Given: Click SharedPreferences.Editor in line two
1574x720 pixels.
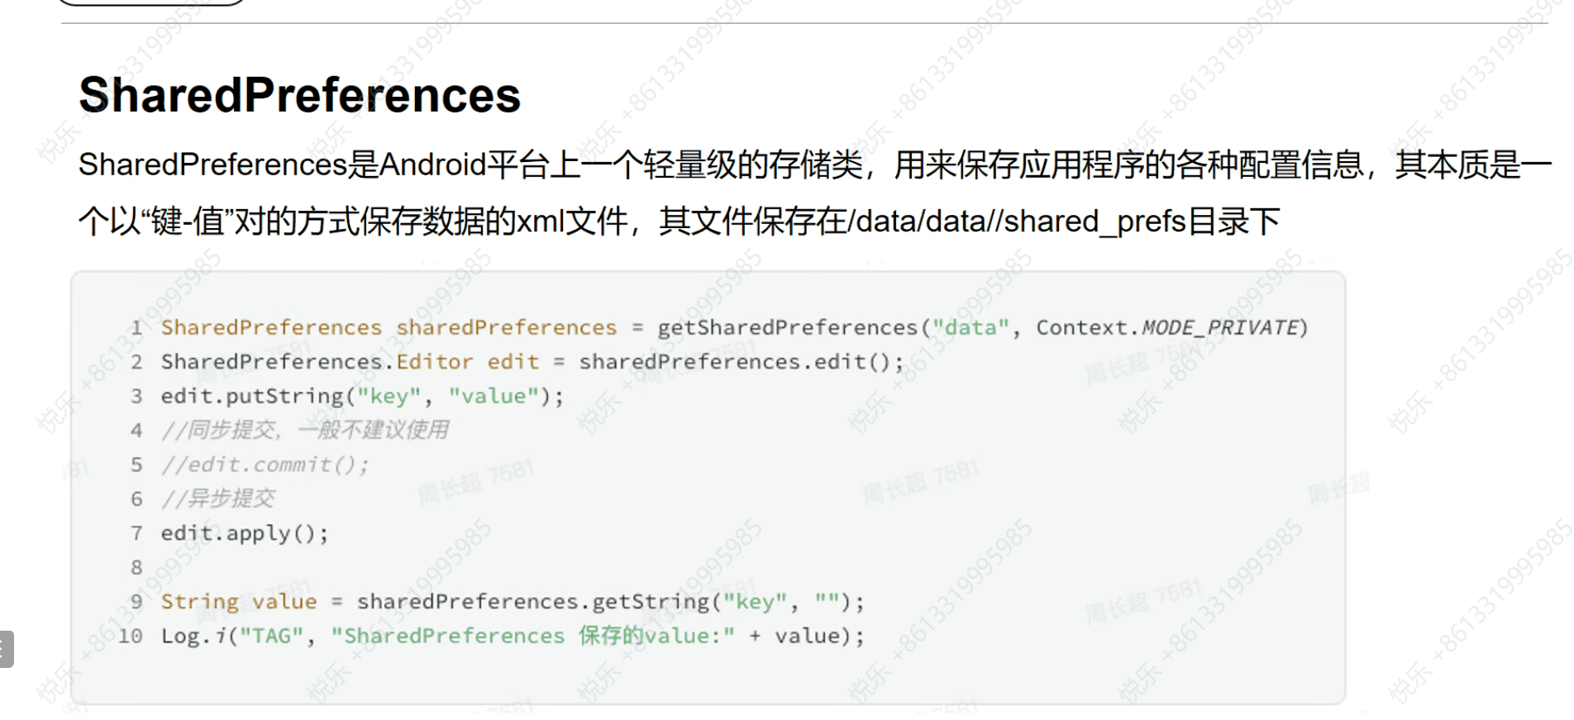Looking at the screenshot, I should (x=317, y=362).
